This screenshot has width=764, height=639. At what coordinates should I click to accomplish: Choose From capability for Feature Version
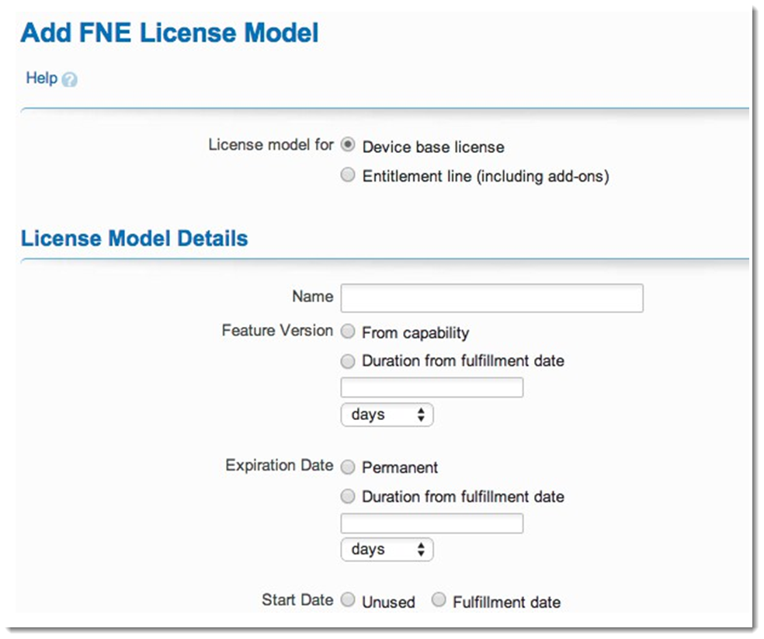coord(348,332)
